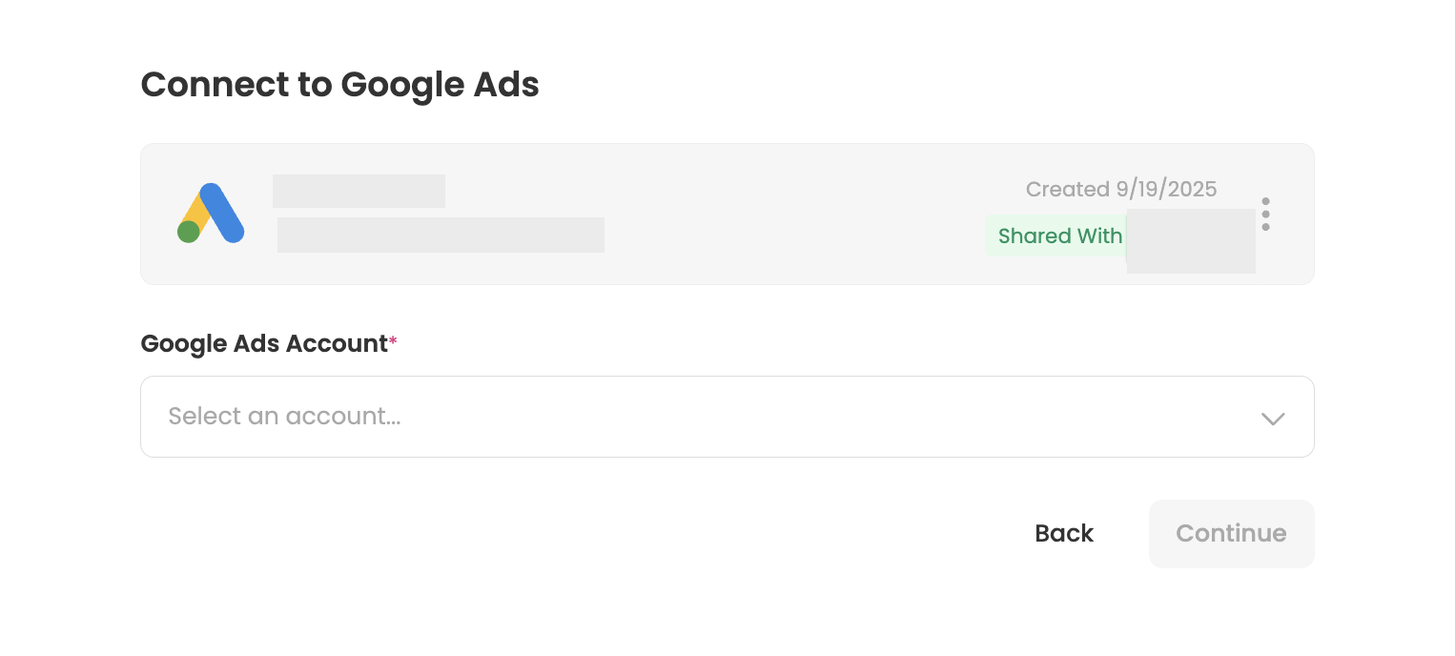Image resolution: width=1455 pixels, height=656 pixels.
Task: Click the green "Shared With" badge
Action: point(1058,236)
